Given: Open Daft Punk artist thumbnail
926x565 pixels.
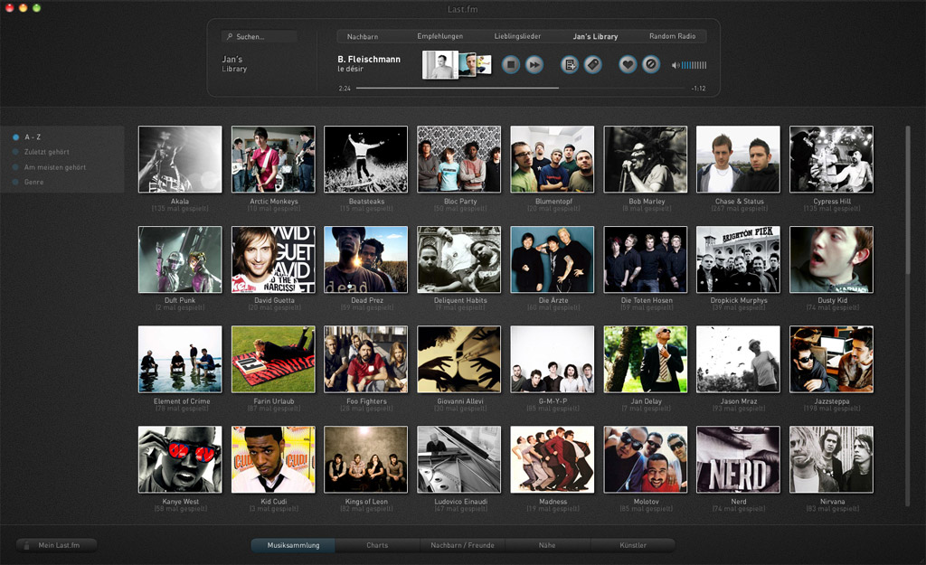Looking at the screenshot, I should click(180, 259).
